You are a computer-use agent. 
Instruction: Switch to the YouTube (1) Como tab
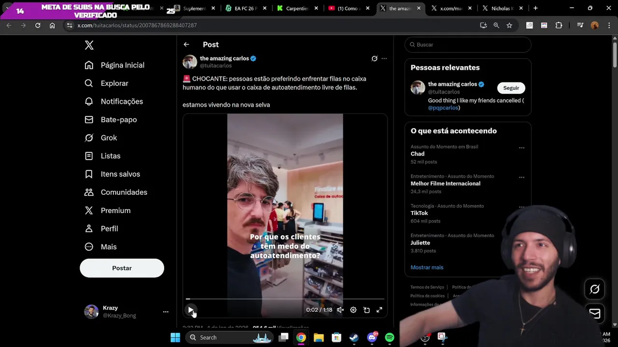click(348, 8)
